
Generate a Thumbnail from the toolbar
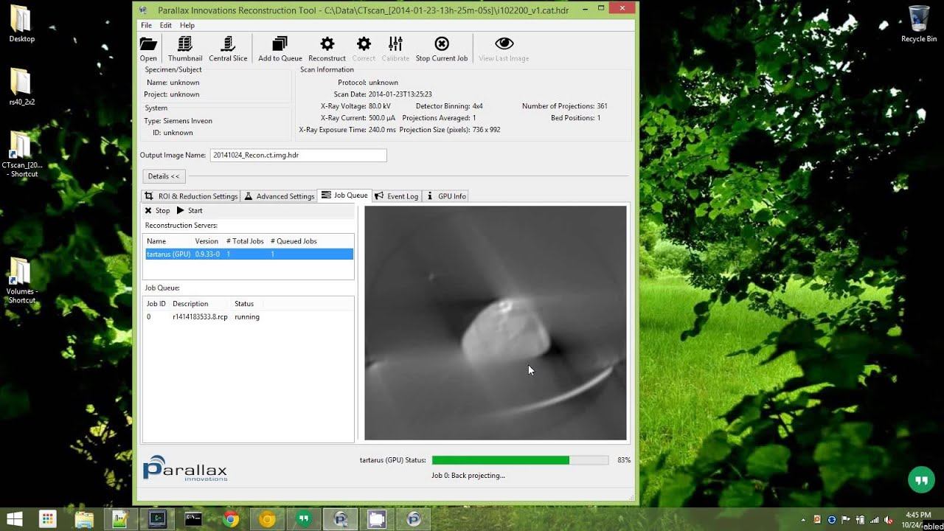coord(185,49)
